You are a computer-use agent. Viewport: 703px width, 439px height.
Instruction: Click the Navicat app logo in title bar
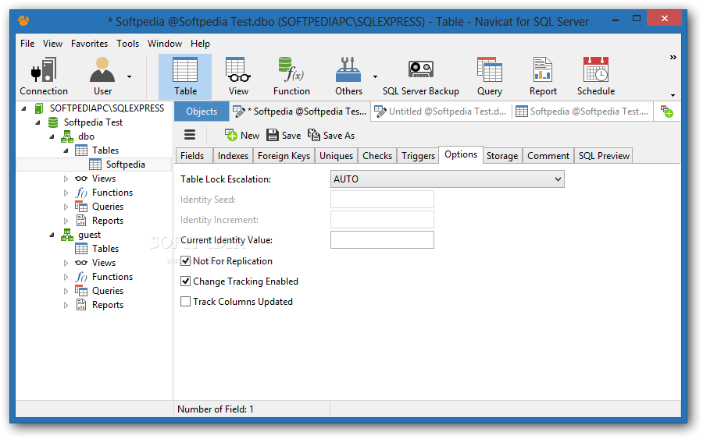coord(23,21)
